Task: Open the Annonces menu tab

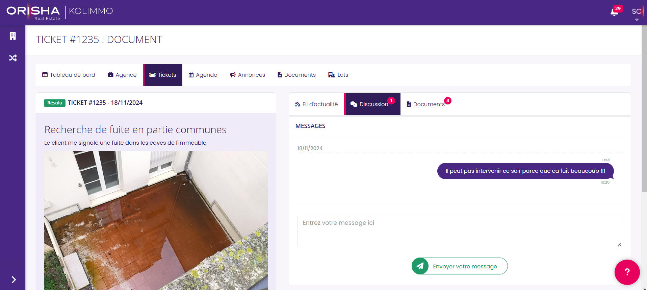Action: click(248, 75)
